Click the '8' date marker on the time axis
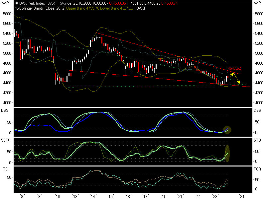Image resolution: width=266 pixels, height=199 pixels. (22, 196)
